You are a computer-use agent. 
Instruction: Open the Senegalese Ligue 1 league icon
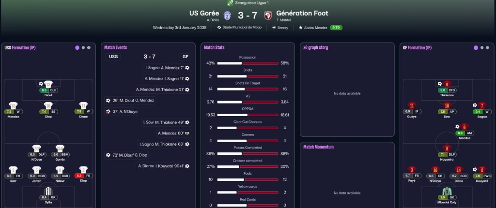(230, 3)
